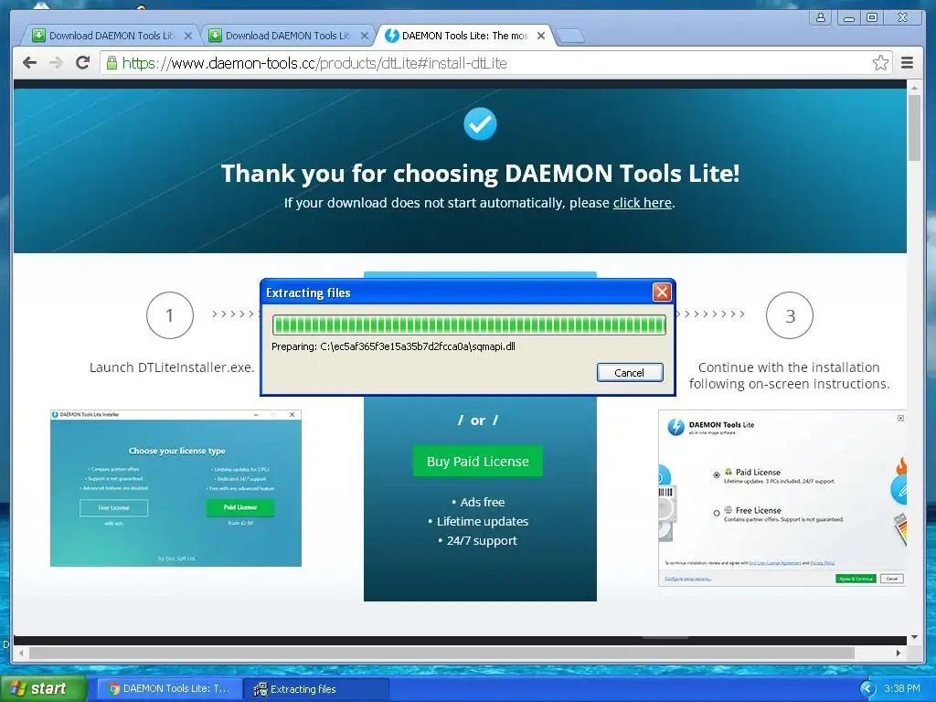
Task: Click 'Lifetime updates' bullet text
Action: pyautogui.click(x=483, y=521)
